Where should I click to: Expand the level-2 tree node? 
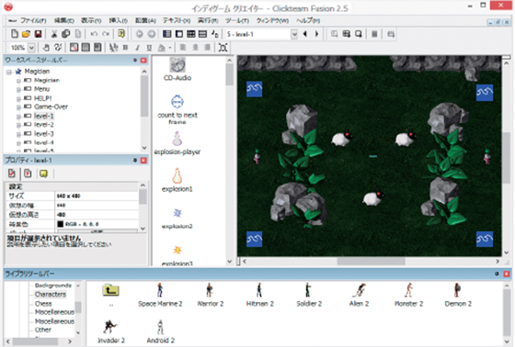coord(18,125)
